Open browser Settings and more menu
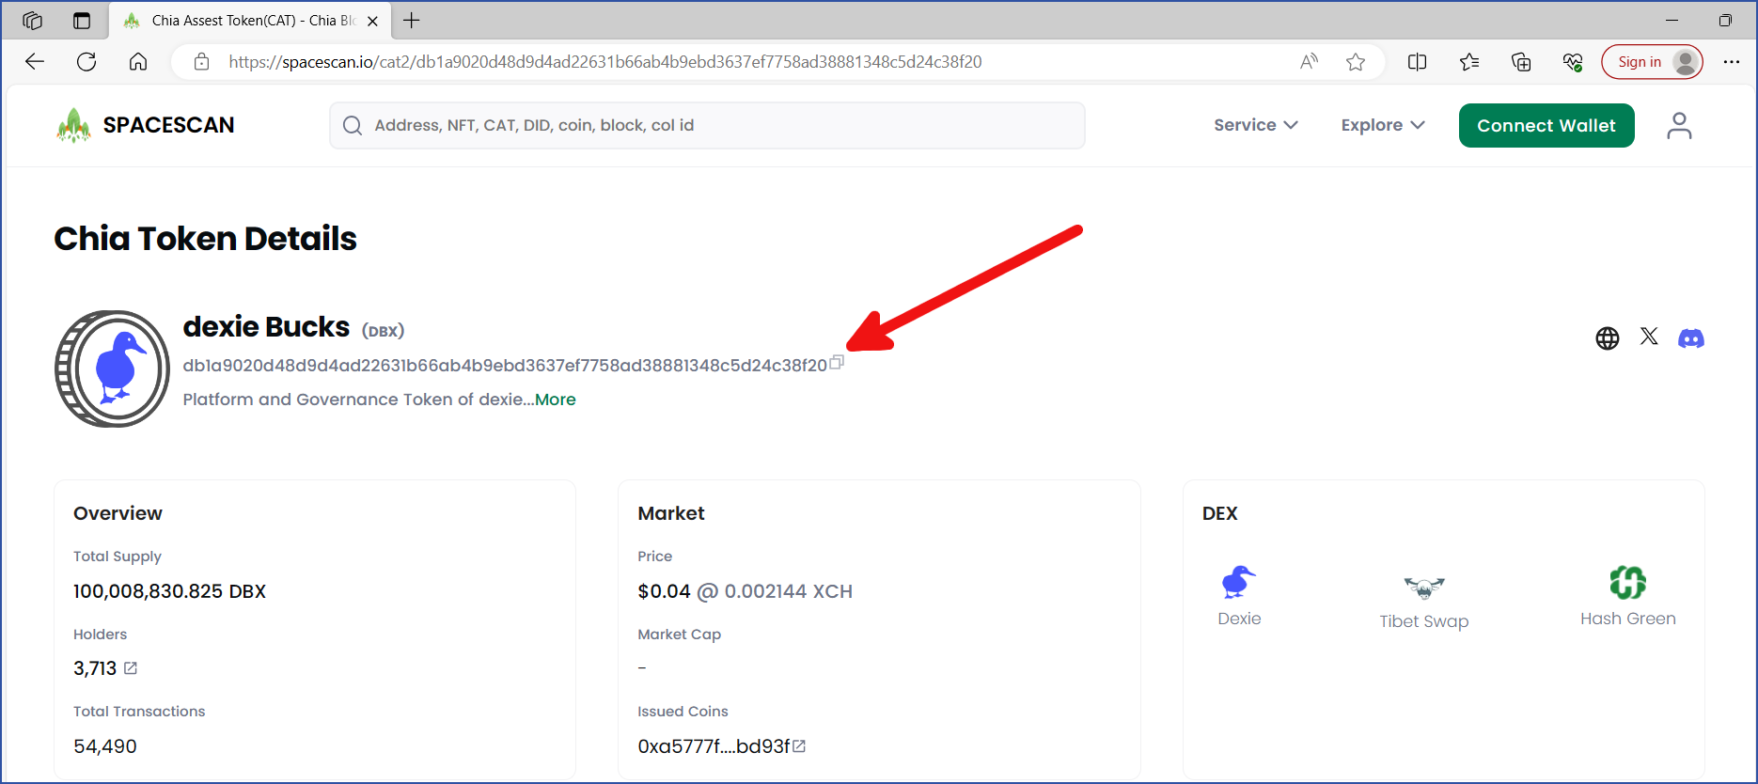Screen dimensions: 1758x784 1732,62
